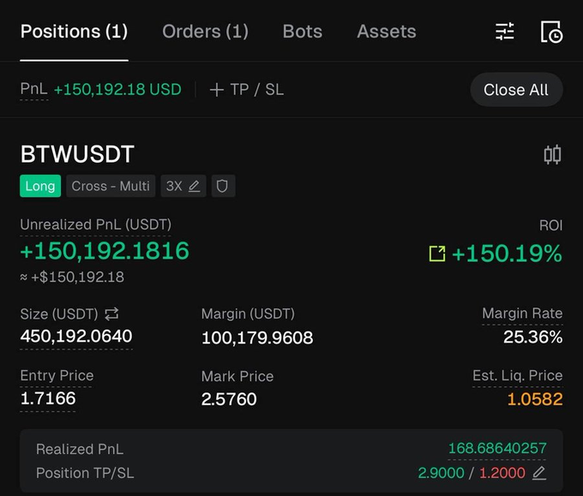Switch to the Positions (1) tab
583x496 pixels.
click(x=74, y=32)
